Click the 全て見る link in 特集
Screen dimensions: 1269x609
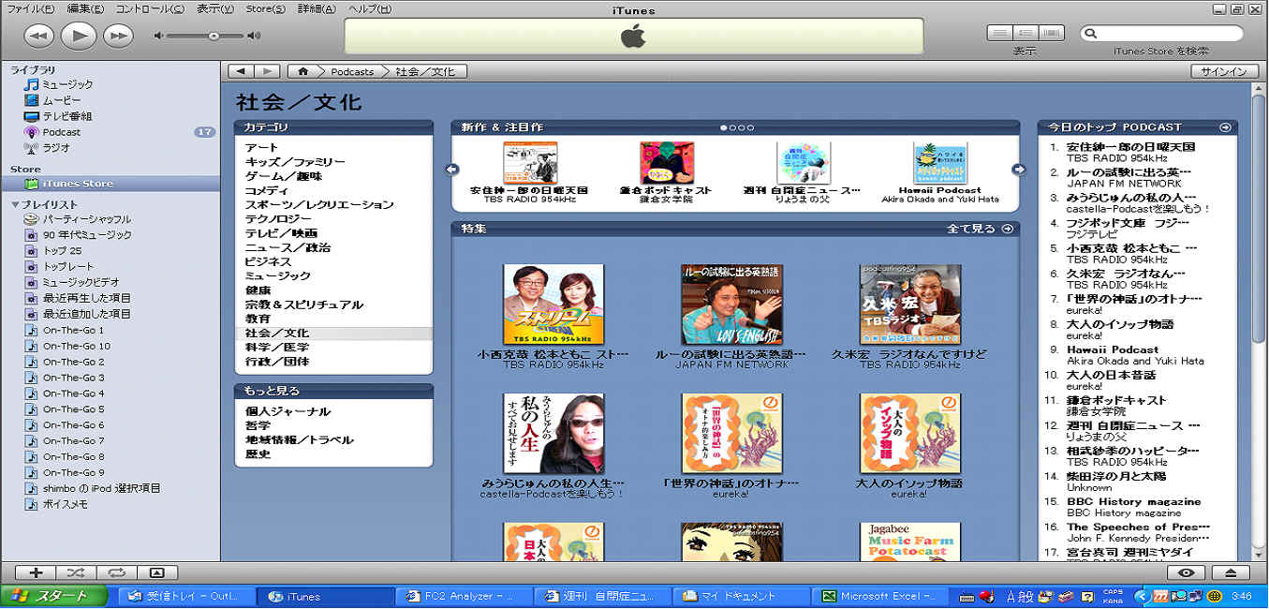coord(980,229)
